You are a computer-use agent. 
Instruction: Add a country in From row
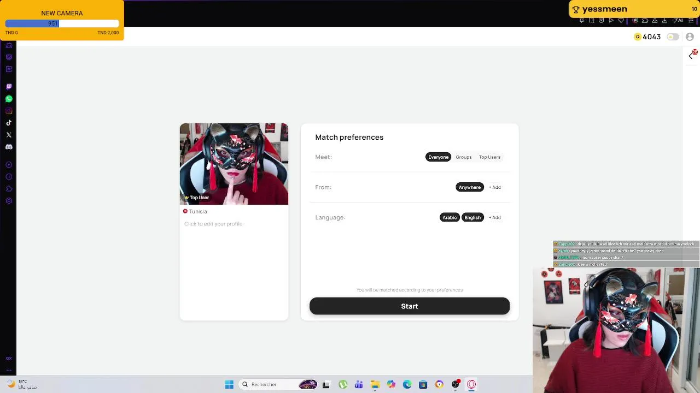pyautogui.click(x=495, y=187)
